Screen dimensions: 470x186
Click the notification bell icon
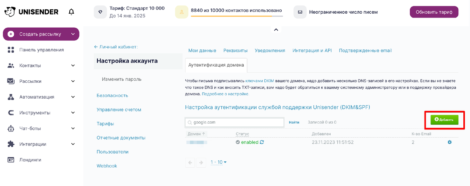point(71,12)
